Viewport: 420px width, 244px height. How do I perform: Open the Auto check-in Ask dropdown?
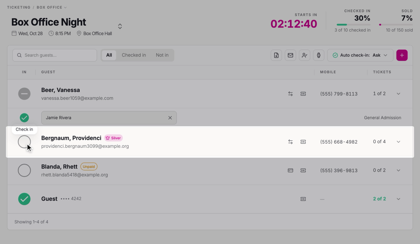(x=360, y=55)
